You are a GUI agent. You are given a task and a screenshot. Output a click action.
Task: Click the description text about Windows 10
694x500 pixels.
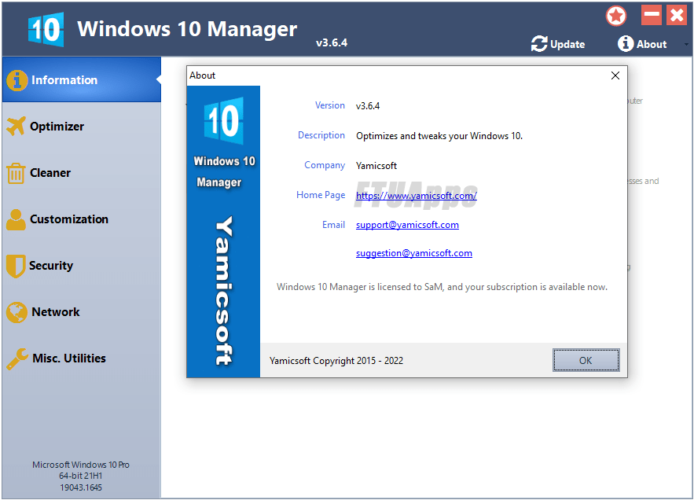point(439,136)
